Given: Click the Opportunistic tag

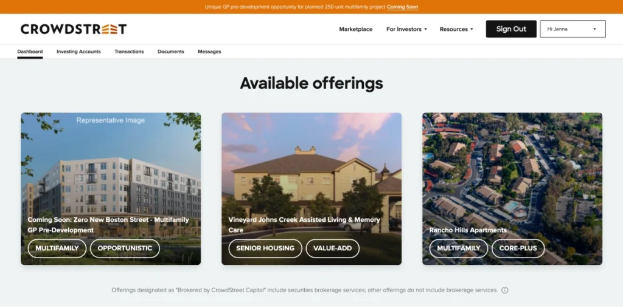Looking at the screenshot, I should (x=125, y=248).
